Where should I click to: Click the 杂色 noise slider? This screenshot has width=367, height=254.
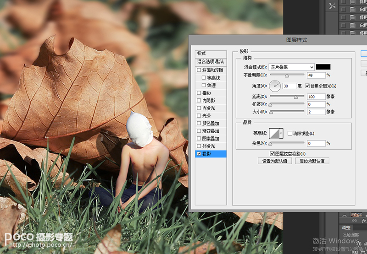click(x=287, y=143)
